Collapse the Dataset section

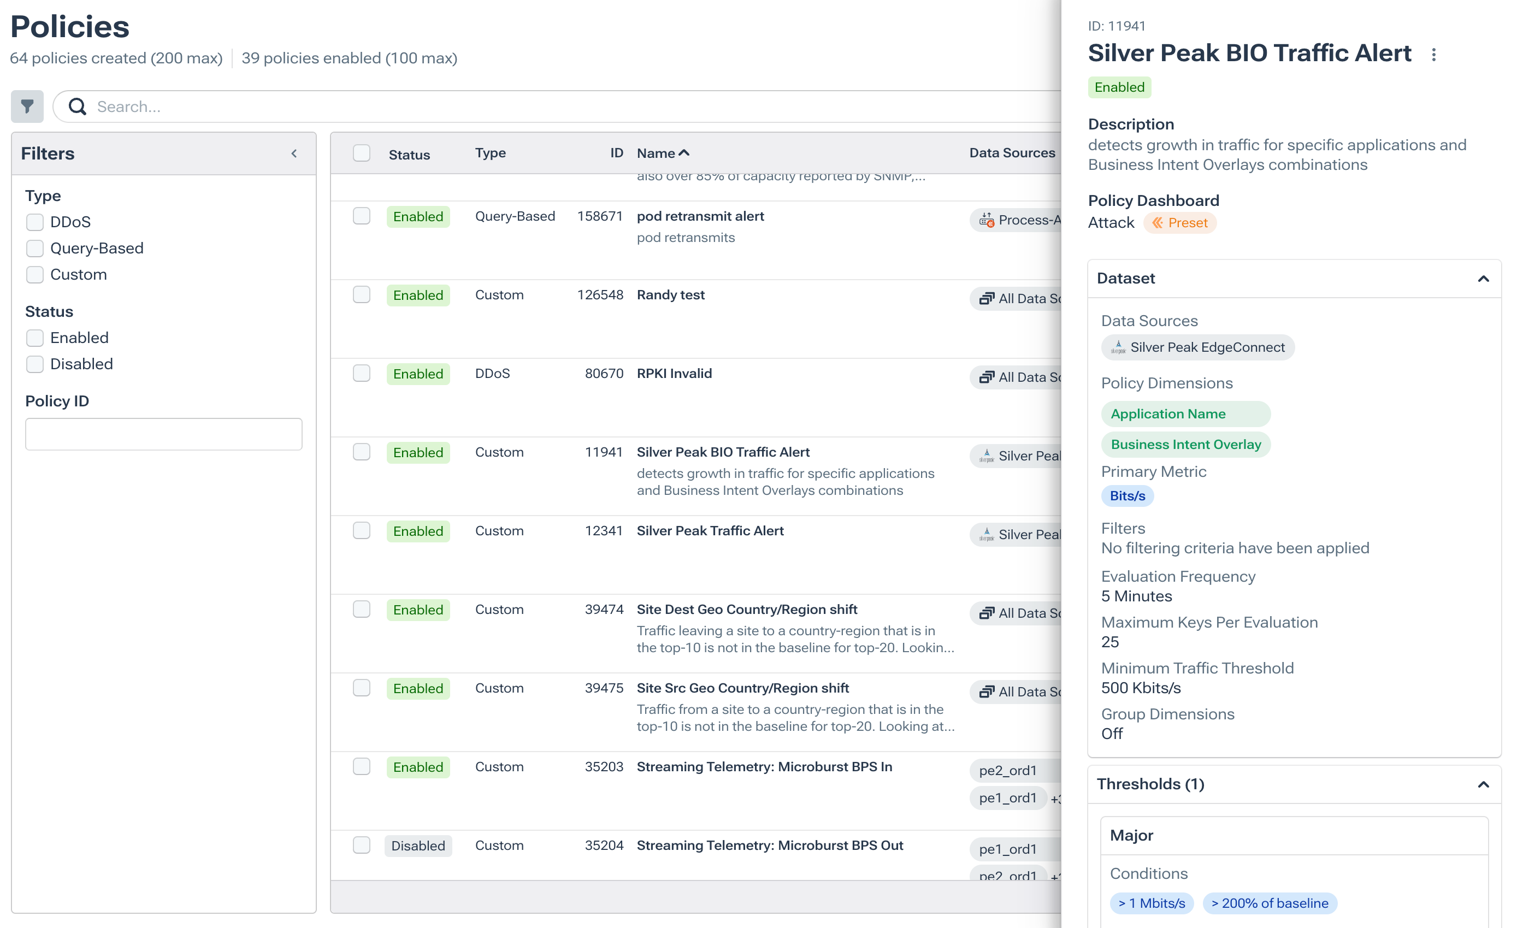click(x=1484, y=278)
